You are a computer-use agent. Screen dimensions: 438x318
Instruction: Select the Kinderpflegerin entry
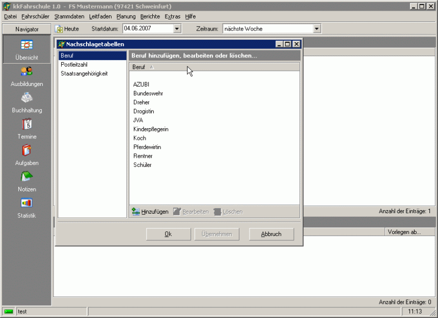(151, 129)
